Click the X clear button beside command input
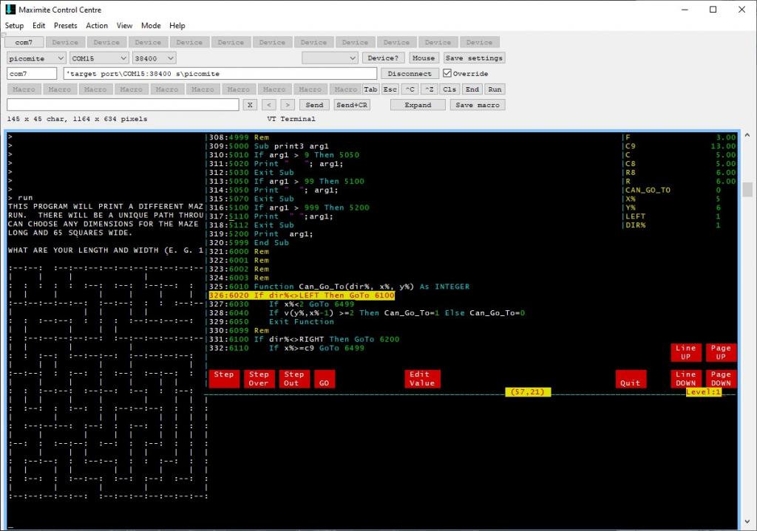 250,105
